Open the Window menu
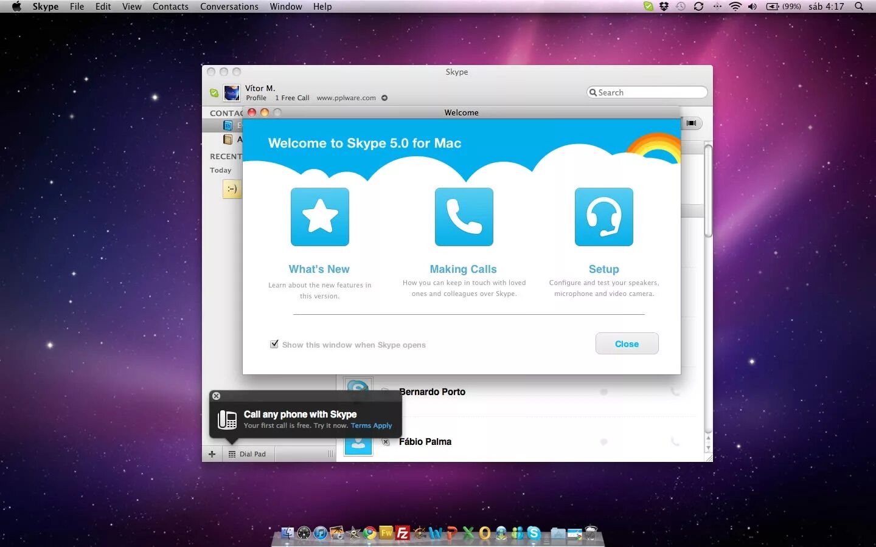 click(286, 7)
